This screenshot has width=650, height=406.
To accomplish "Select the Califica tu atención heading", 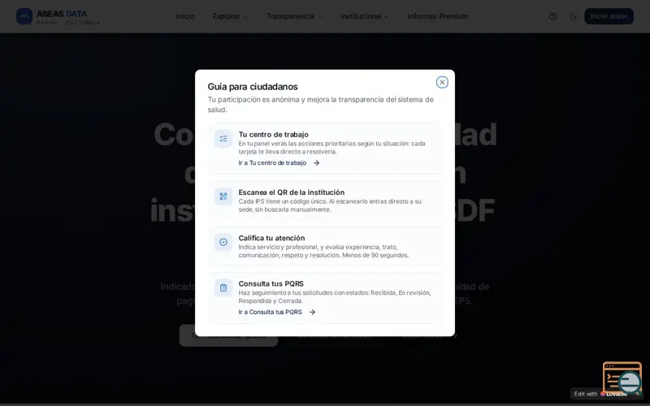I will (271, 238).
